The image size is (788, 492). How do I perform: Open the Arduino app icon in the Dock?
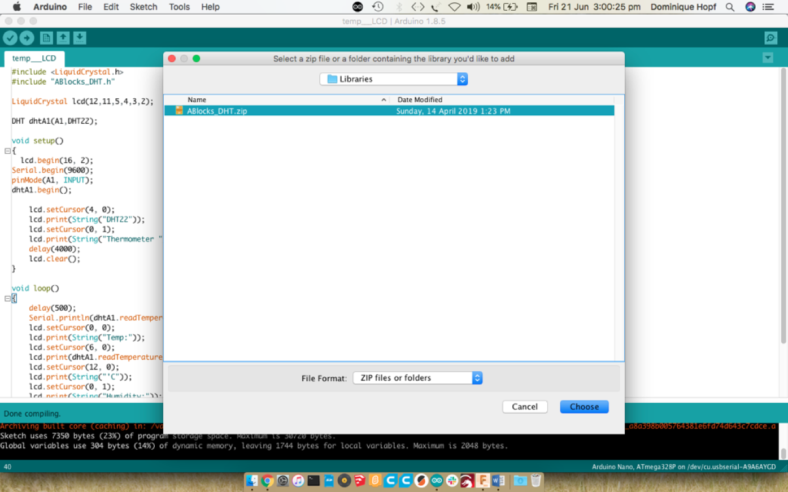click(437, 481)
